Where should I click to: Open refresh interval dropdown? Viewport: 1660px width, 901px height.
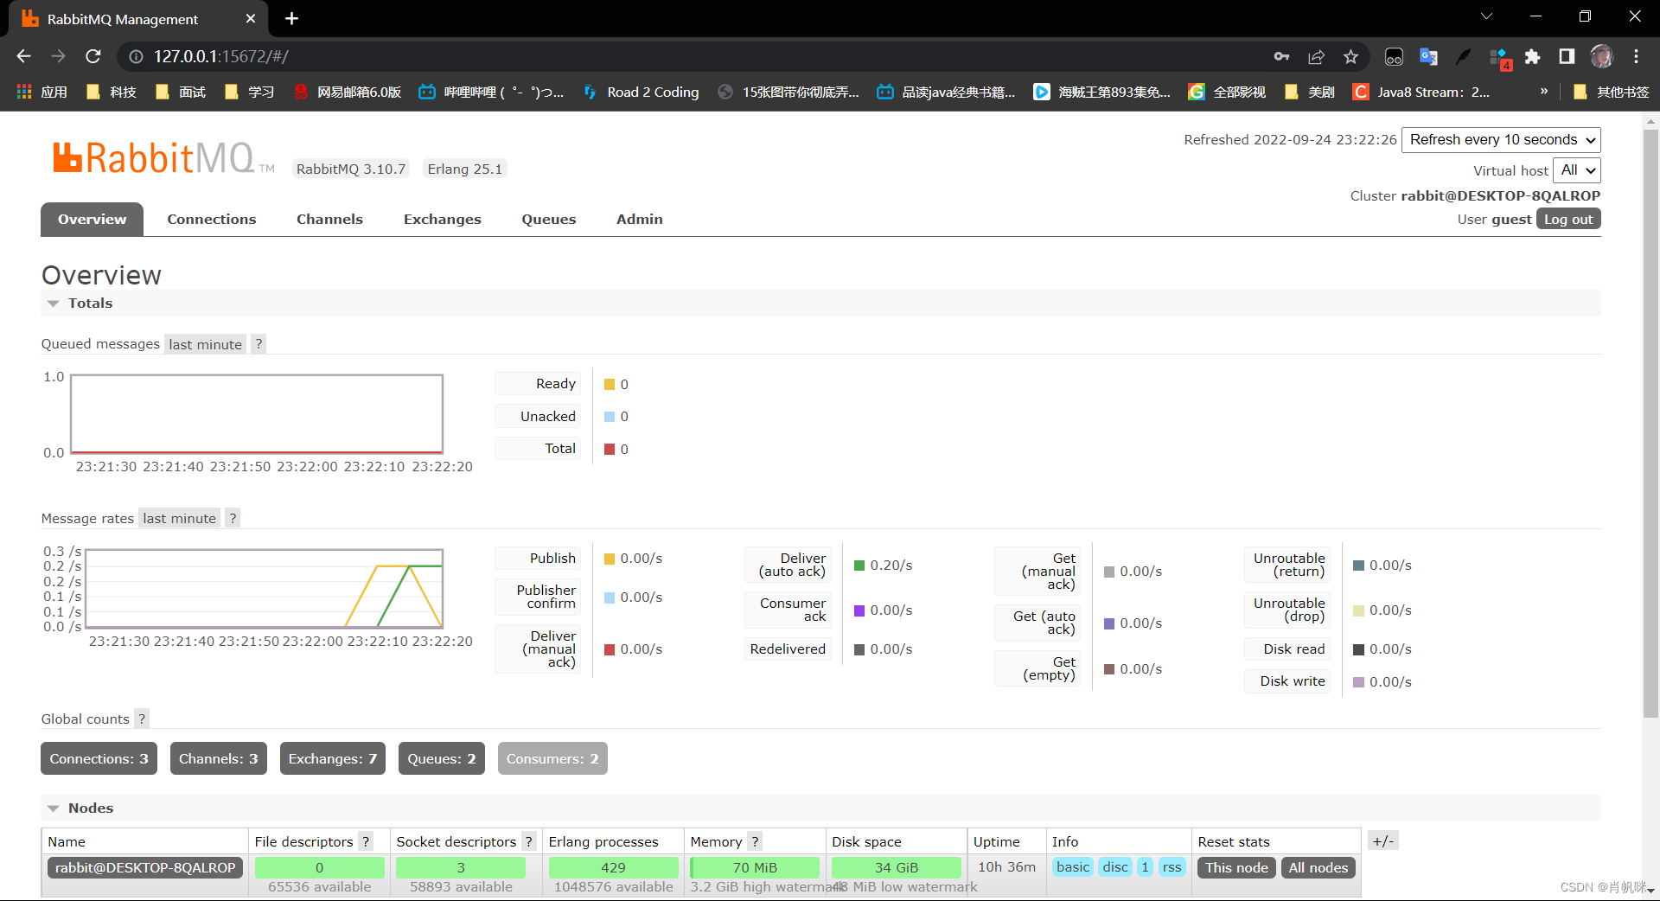1501,140
